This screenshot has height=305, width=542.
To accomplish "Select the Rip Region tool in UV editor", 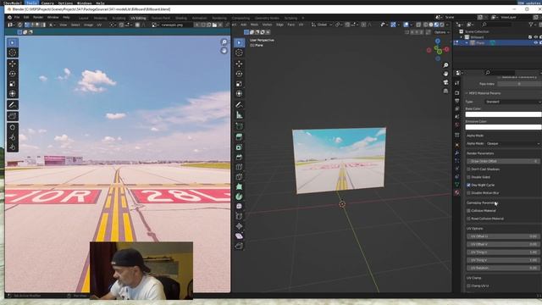I will tap(13, 116).
